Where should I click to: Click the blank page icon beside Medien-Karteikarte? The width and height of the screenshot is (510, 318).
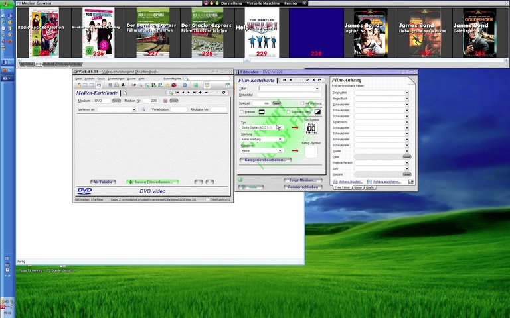click(x=125, y=93)
